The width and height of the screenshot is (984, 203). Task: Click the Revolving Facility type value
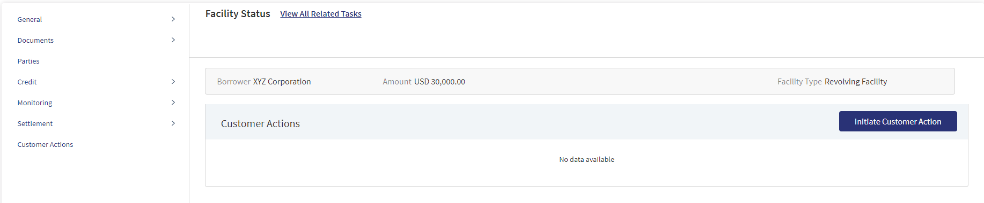(856, 82)
